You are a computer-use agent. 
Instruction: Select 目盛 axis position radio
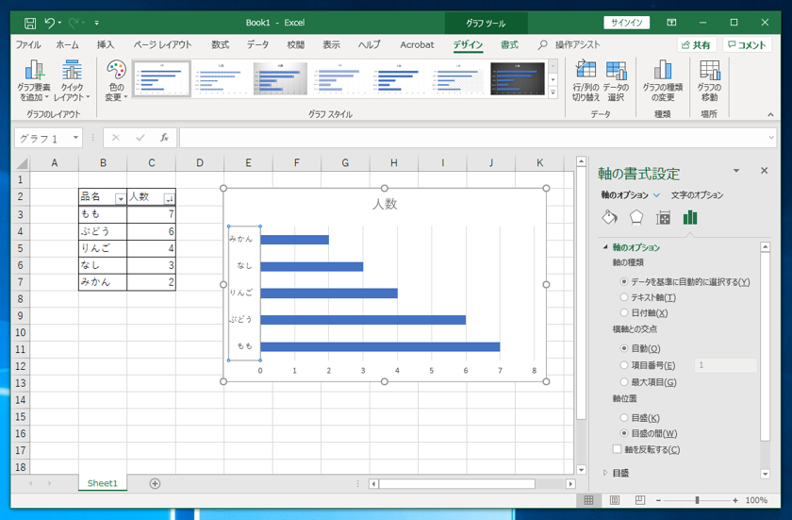point(624,417)
